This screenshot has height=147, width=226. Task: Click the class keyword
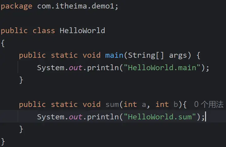coord(44,30)
